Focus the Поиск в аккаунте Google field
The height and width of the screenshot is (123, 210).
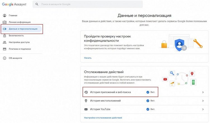pyautogui.click(x=89, y=4)
